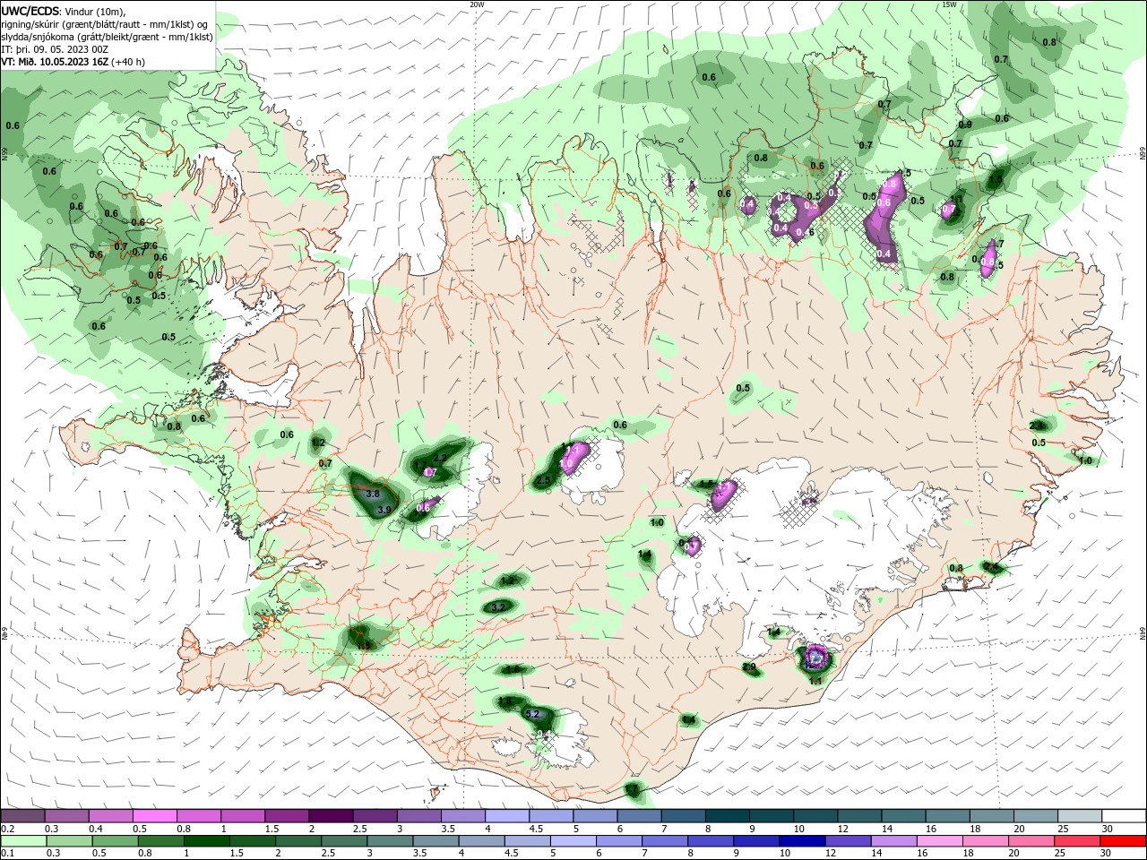
Task: Click the bright pink snow swatch labeled 0.5
Action: 154,816
